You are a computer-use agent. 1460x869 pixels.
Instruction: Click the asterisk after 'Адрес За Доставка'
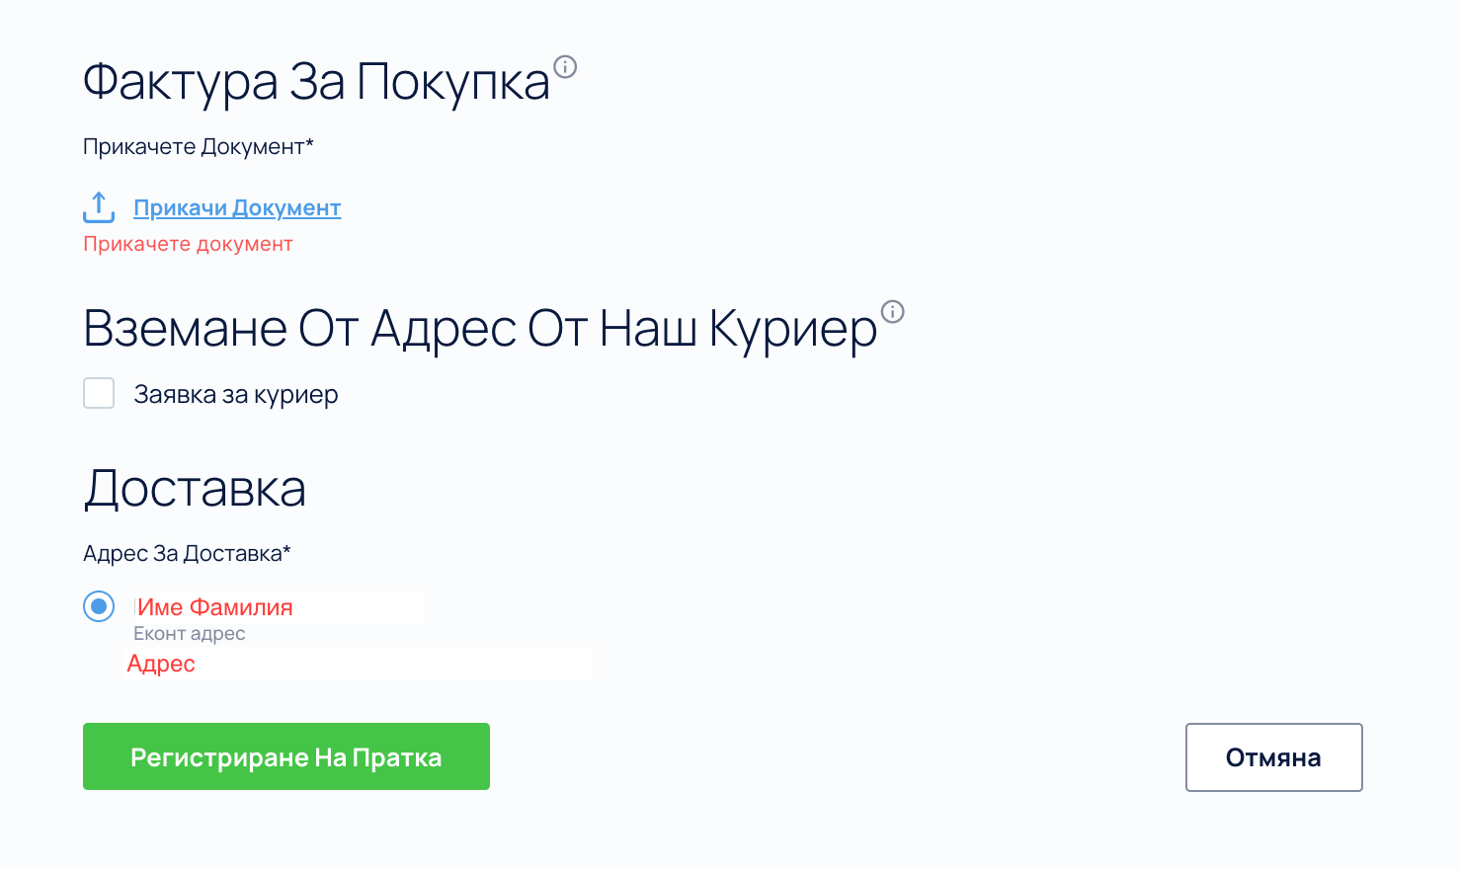(x=286, y=550)
